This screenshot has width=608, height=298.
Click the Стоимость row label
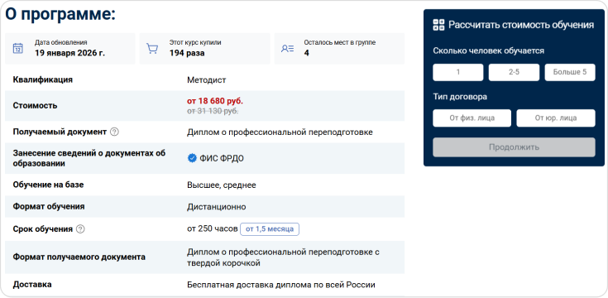click(35, 106)
